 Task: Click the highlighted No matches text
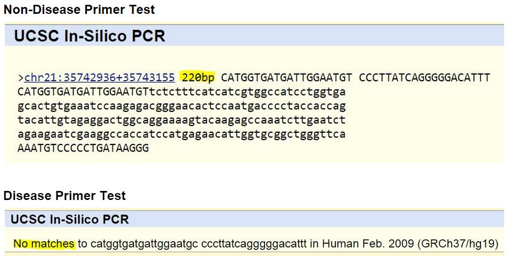coord(44,244)
